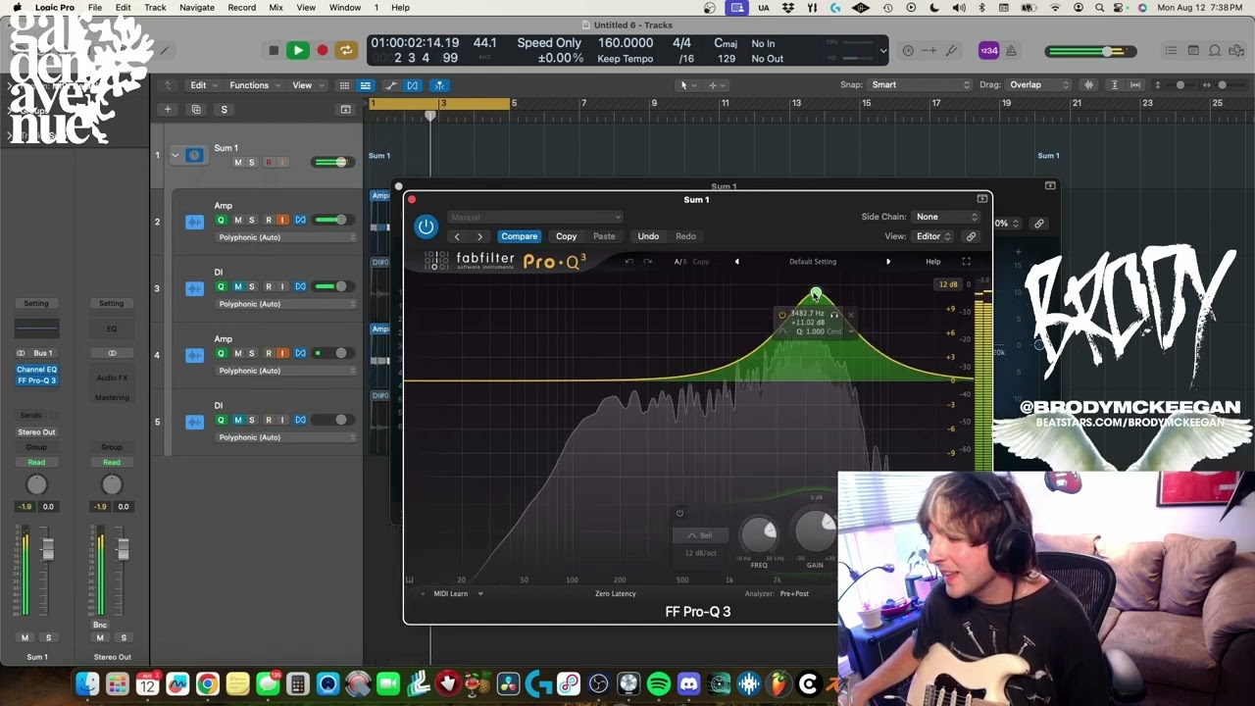This screenshot has height=706, width=1255.
Task: Click the red Record button
Action: pos(322,50)
